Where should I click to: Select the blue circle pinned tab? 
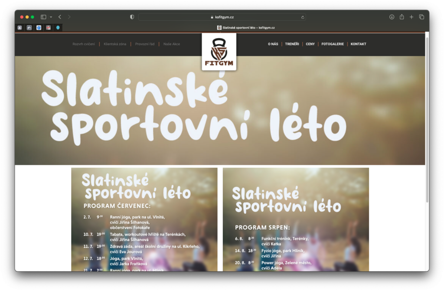(x=58, y=27)
